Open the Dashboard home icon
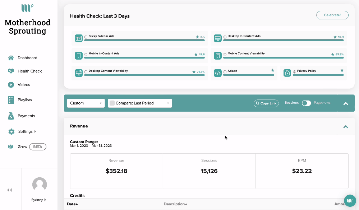The width and height of the screenshot is (359, 210). (11, 58)
